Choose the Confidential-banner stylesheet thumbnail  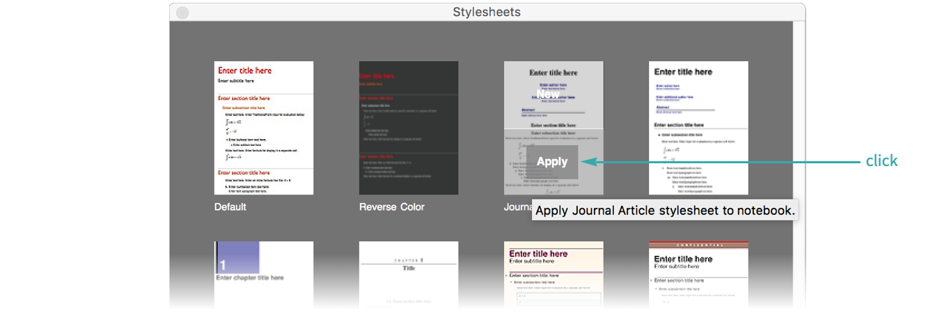698,274
